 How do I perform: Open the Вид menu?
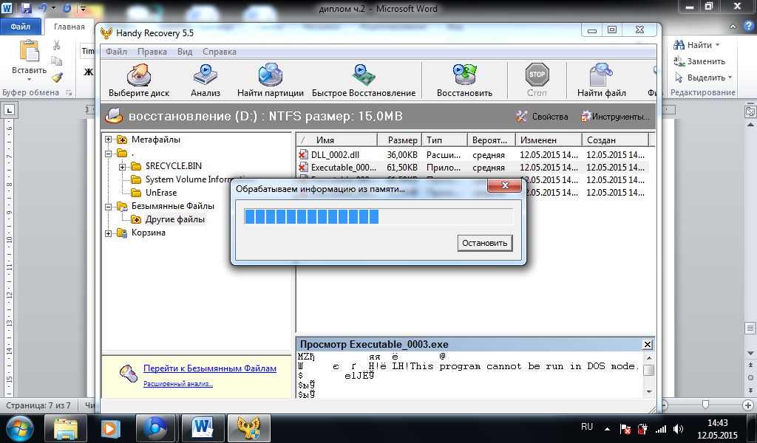pyautogui.click(x=184, y=52)
